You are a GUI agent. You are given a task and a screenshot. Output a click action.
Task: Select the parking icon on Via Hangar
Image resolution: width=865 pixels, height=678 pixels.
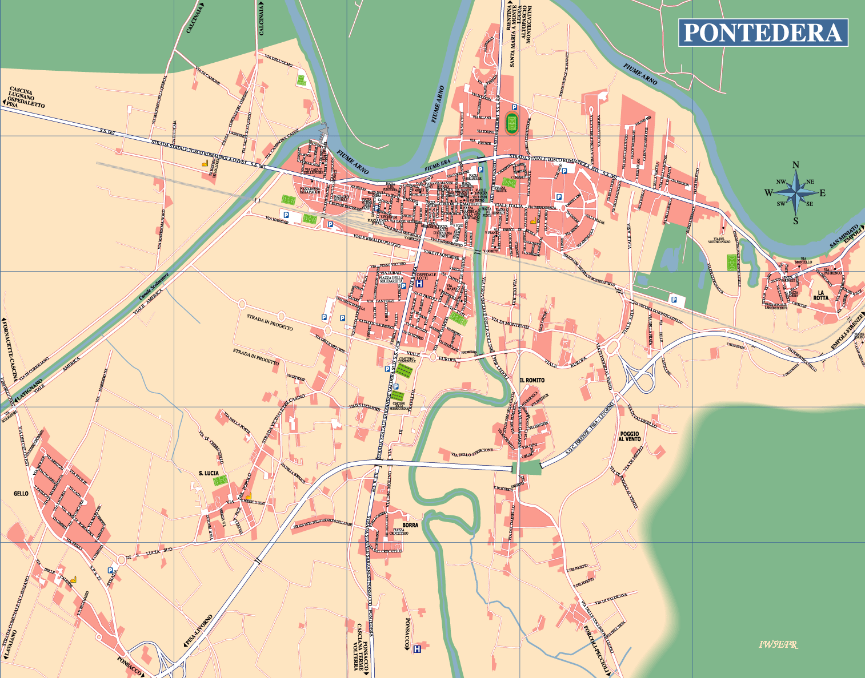[x=287, y=216]
